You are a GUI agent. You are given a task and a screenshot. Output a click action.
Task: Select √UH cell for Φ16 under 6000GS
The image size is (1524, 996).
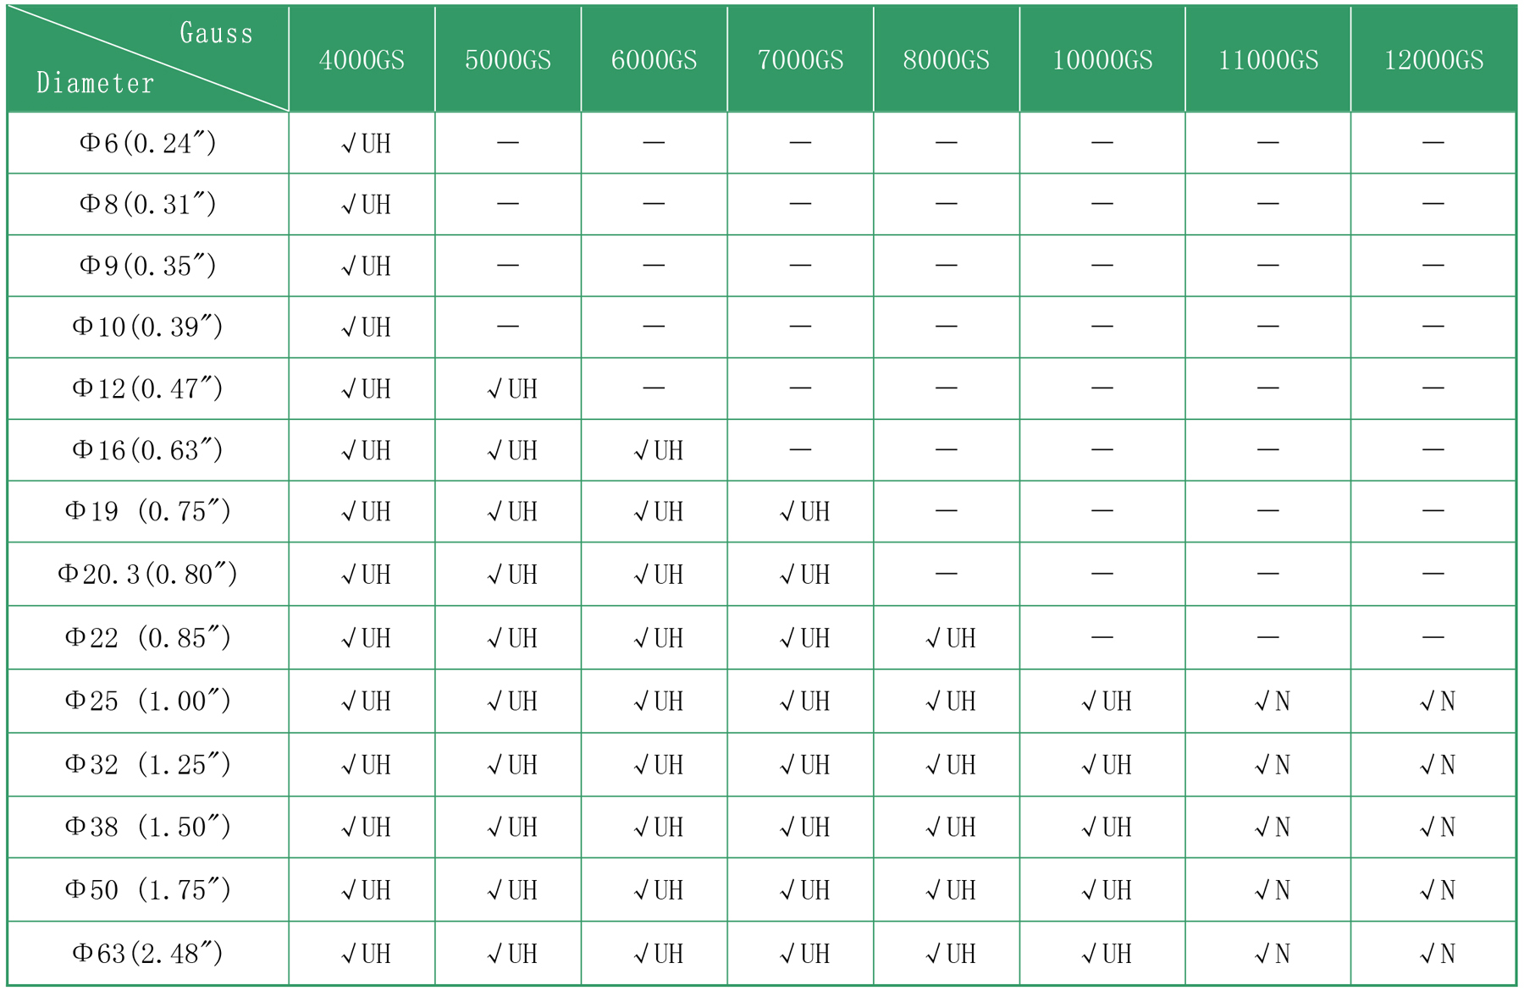(658, 450)
